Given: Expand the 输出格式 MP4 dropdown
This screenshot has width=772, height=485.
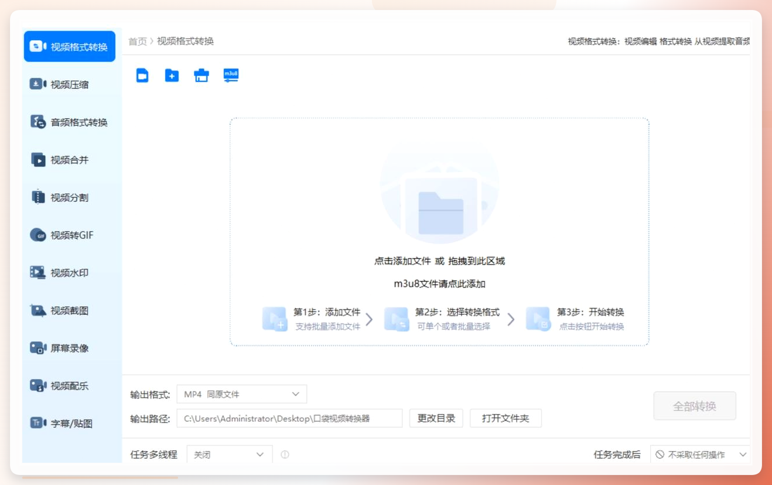Looking at the screenshot, I should pyautogui.click(x=242, y=394).
